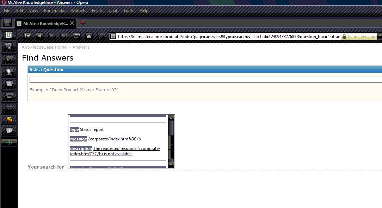Click 'The requested resource' description link

[x=115, y=151]
